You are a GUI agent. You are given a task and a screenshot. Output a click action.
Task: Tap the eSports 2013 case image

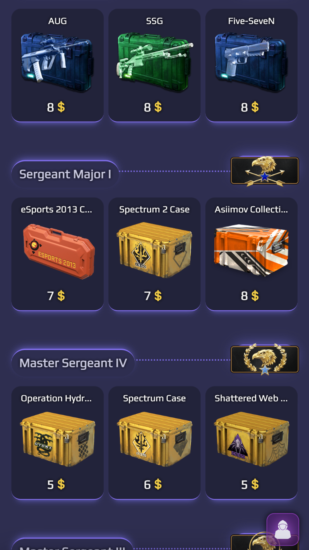(x=59, y=252)
